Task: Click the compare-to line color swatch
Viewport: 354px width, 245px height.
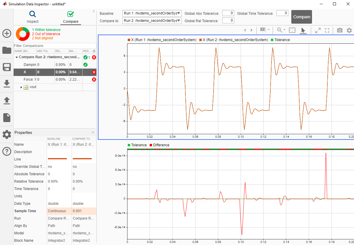Action: coord(82,159)
